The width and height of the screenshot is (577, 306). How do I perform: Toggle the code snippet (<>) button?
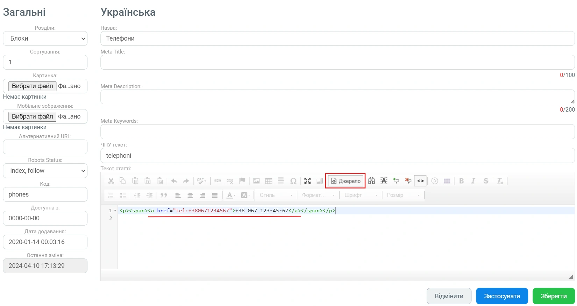(x=420, y=181)
